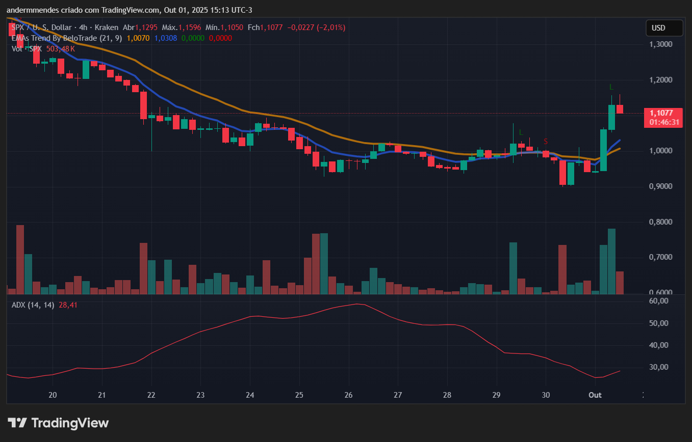Open the USD currency selector
Image resolution: width=692 pixels, height=442 pixels.
click(x=663, y=27)
